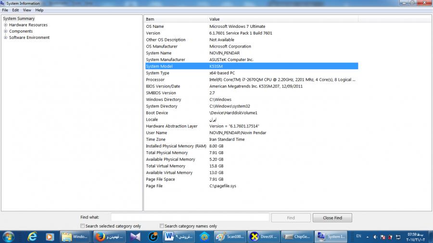Switch to the Scan100 Paint taskbar window
The image size is (433, 243).
pyautogui.click(x=230, y=237)
